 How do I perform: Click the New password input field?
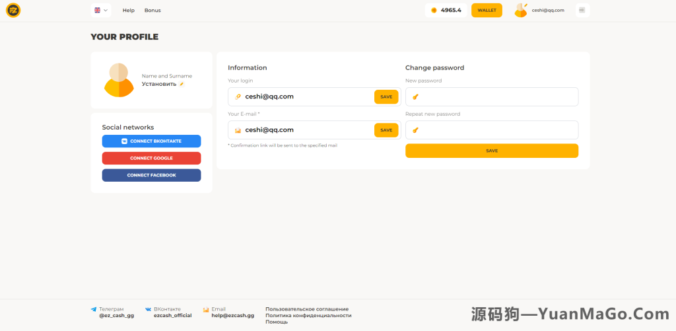[x=492, y=96]
